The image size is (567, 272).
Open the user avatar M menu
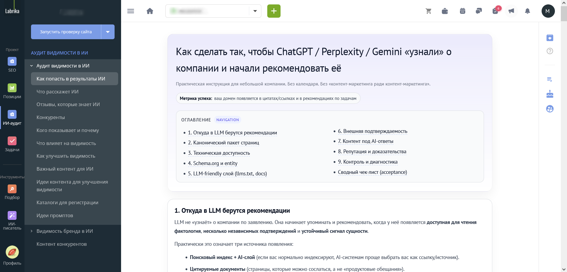[x=548, y=11]
